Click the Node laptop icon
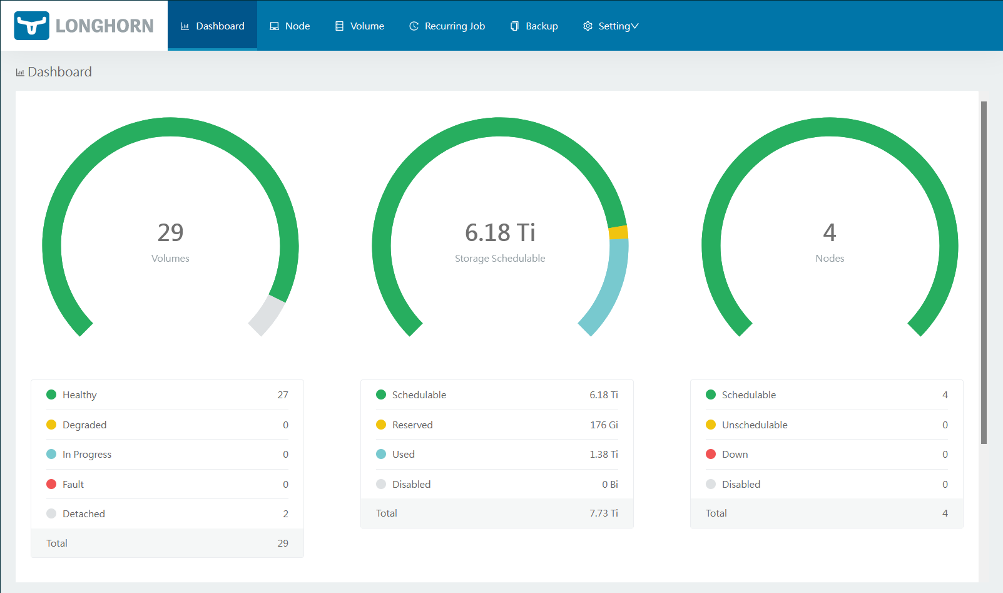The height and width of the screenshot is (593, 1003). [x=273, y=26]
